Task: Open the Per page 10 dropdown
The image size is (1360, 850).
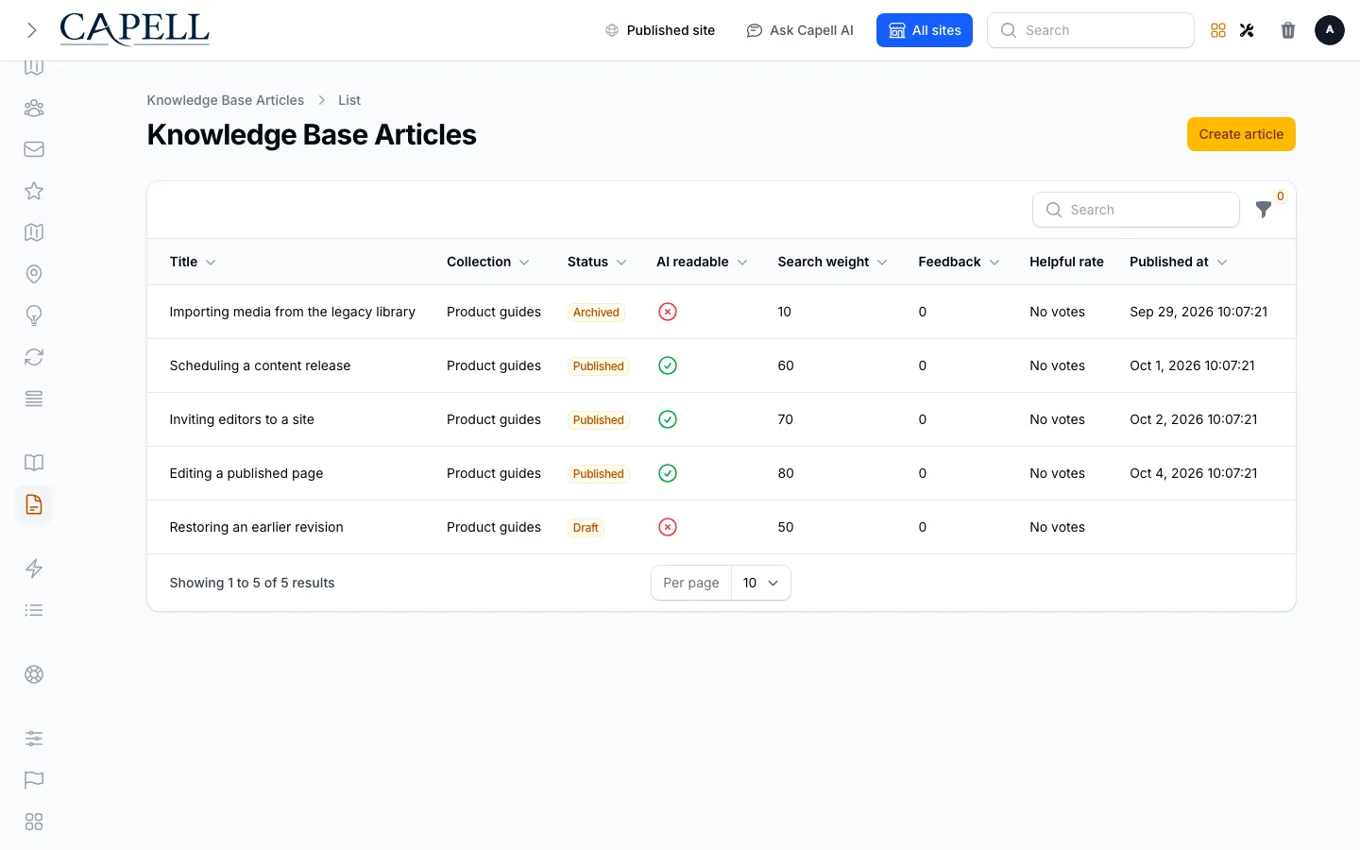Action: pos(760,583)
